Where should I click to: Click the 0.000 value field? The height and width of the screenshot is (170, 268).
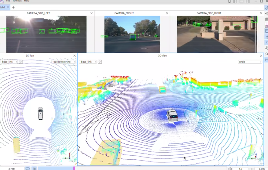click(x=262, y=169)
